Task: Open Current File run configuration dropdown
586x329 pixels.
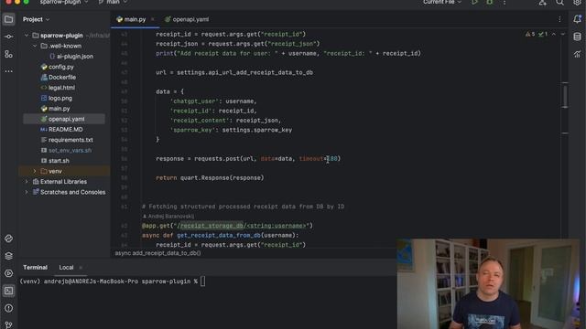Action: [442, 2]
